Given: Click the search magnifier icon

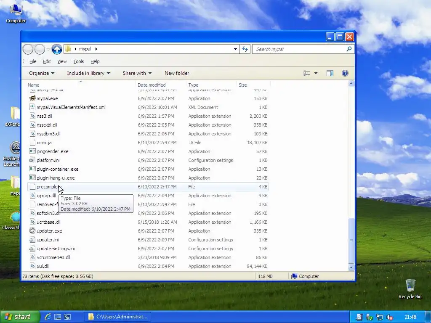Looking at the screenshot, I should coord(349,49).
